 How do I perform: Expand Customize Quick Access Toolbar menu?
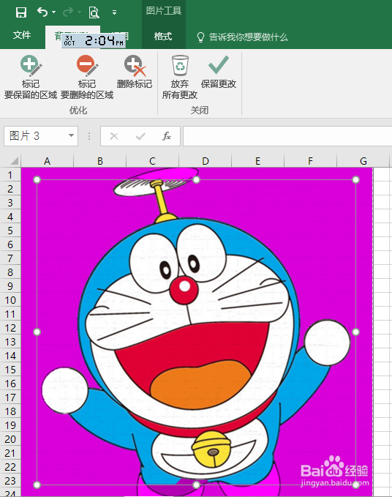pos(114,12)
